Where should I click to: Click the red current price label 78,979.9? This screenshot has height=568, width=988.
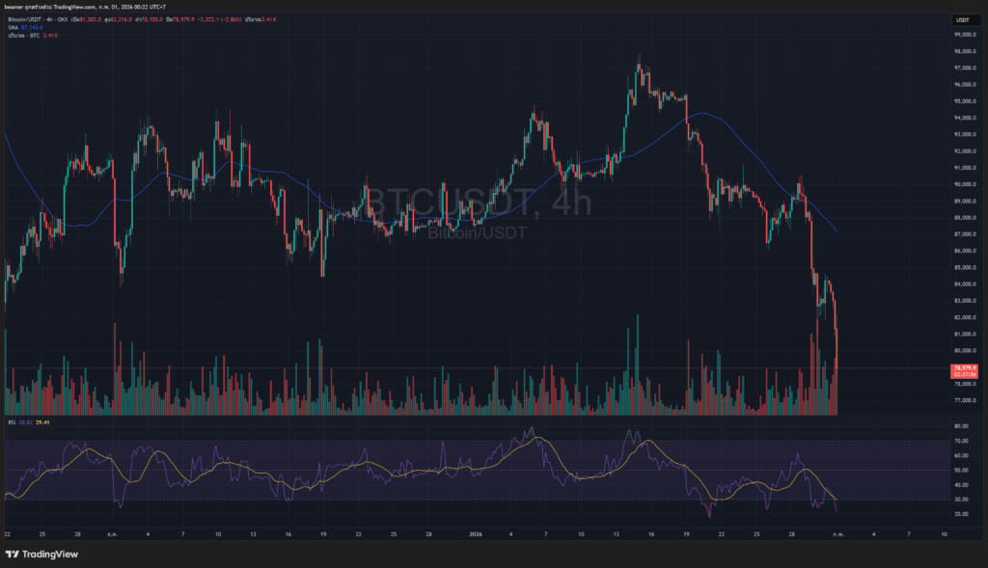click(x=964, y=367)
